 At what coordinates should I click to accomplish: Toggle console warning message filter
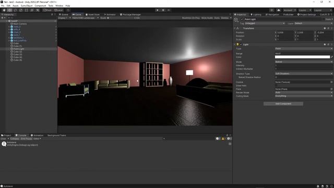pyautogui.click(x=223, y=138)
